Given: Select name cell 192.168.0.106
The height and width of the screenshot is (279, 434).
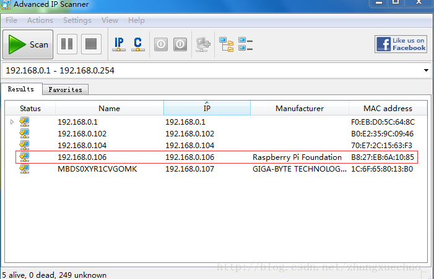Looking at the screenshot, I should coord(82,157).
